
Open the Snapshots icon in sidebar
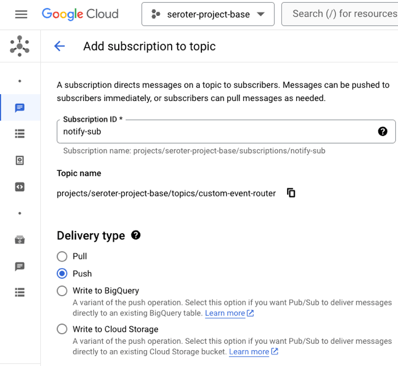click(x=20, y=161)
